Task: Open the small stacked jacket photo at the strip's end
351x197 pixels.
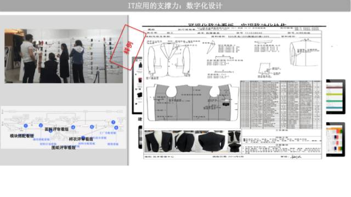Action: click(x=234, y=141)
